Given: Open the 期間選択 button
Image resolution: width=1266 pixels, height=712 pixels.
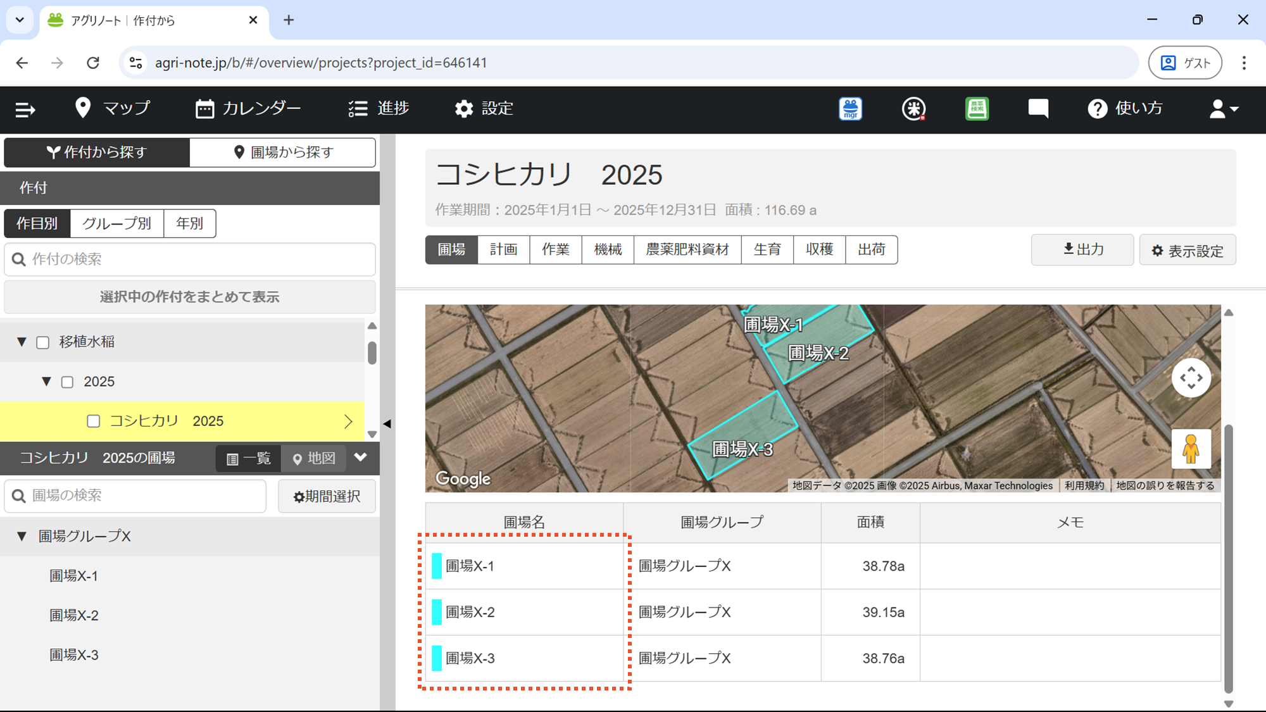Looking at the screenshot, I should pos(327,496).
